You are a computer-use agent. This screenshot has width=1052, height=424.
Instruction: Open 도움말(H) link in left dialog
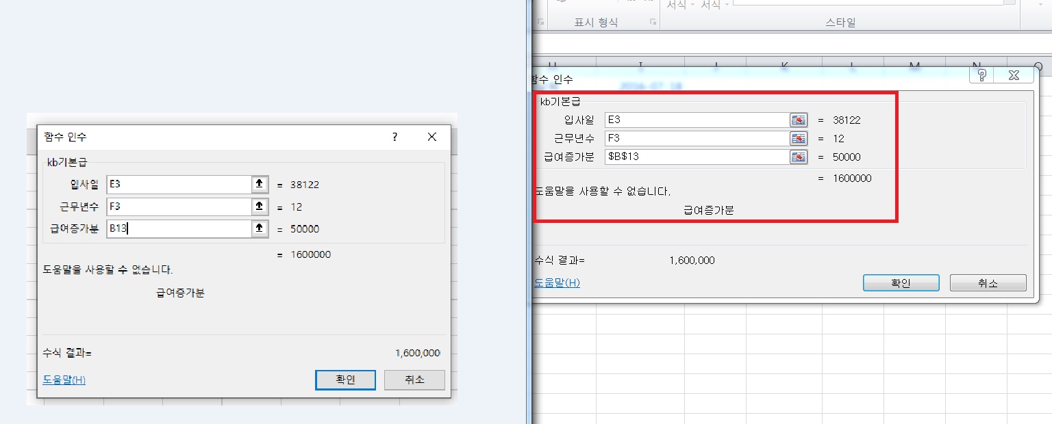(64, 380)
